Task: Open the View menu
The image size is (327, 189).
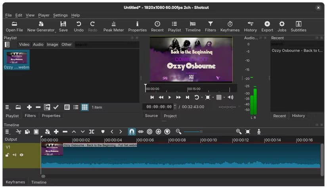Action: pyautogui.click(x=30, y=15)
